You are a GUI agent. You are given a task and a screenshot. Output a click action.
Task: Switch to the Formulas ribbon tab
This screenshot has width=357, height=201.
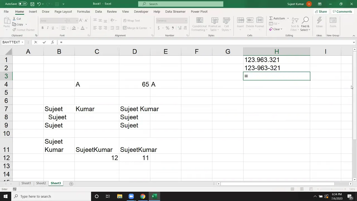(x=83, y=11)
